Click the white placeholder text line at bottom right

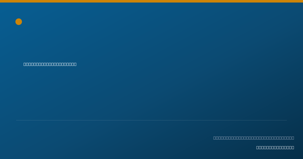275,147
